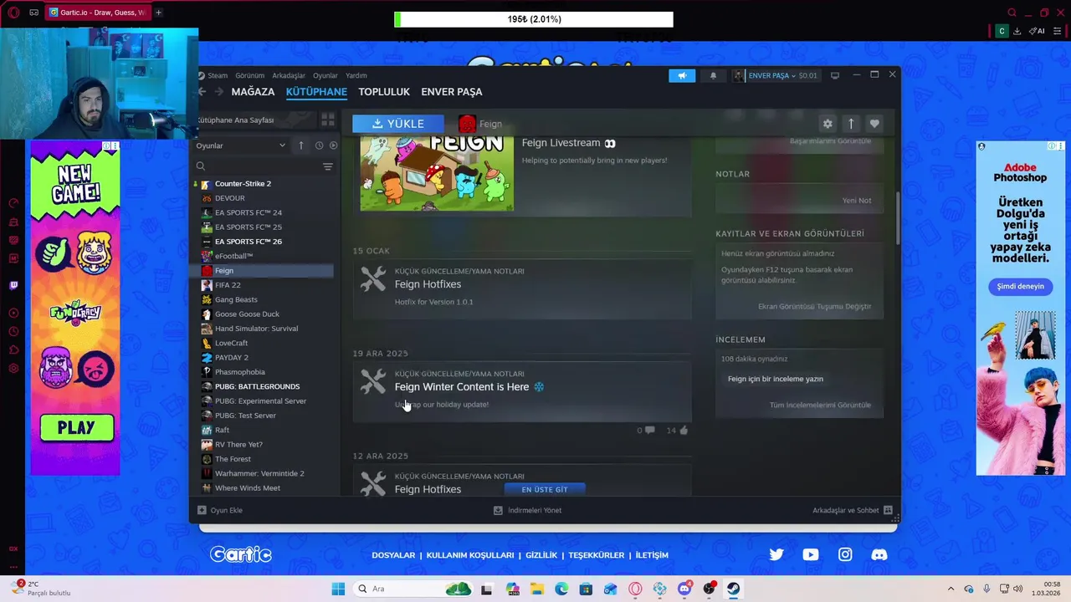Open Oyunlar menu in Steam menu bar

325,75
